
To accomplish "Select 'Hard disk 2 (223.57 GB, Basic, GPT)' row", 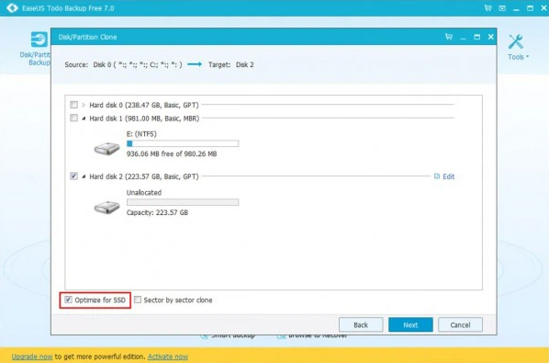I will [x=144, y=176].
